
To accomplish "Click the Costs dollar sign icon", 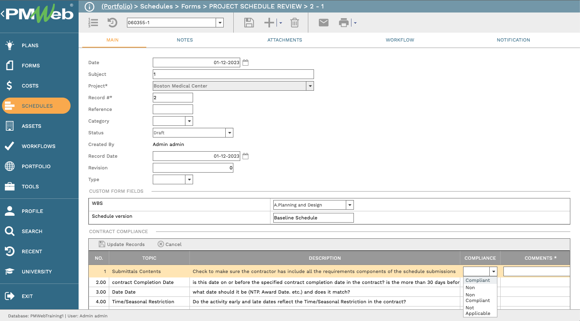I will pyautogui.click(x=10, y=85).
